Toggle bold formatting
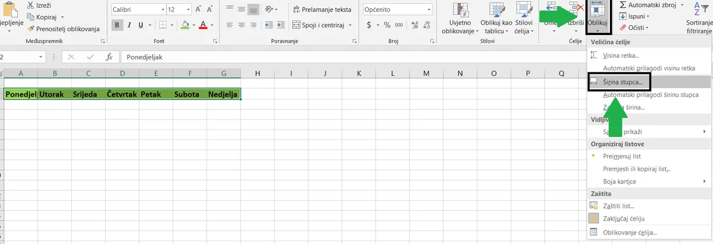Image resolution: width=713 pixels, height=244 pixels. [118, 25]
